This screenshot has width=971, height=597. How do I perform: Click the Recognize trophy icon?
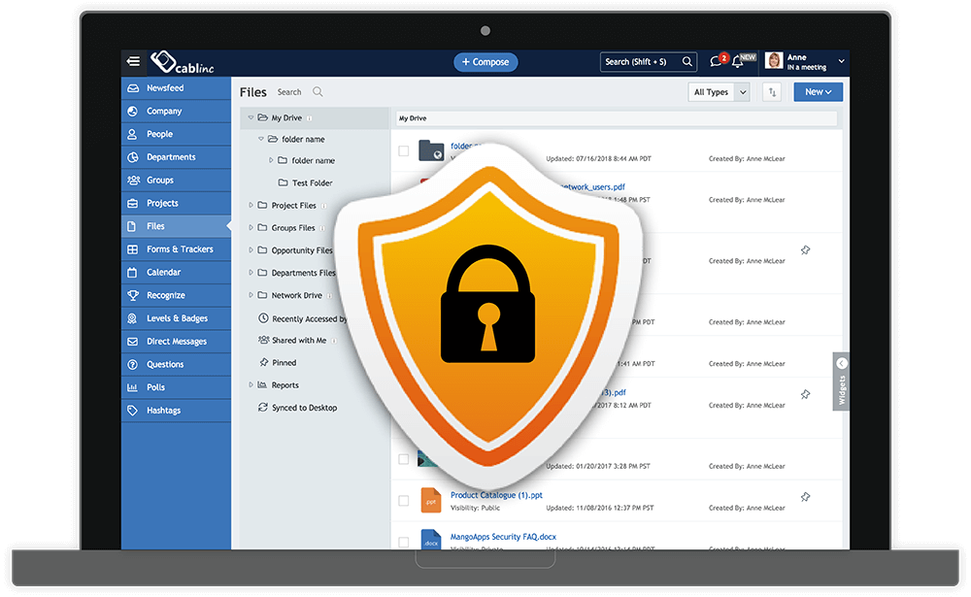[132, 295]
